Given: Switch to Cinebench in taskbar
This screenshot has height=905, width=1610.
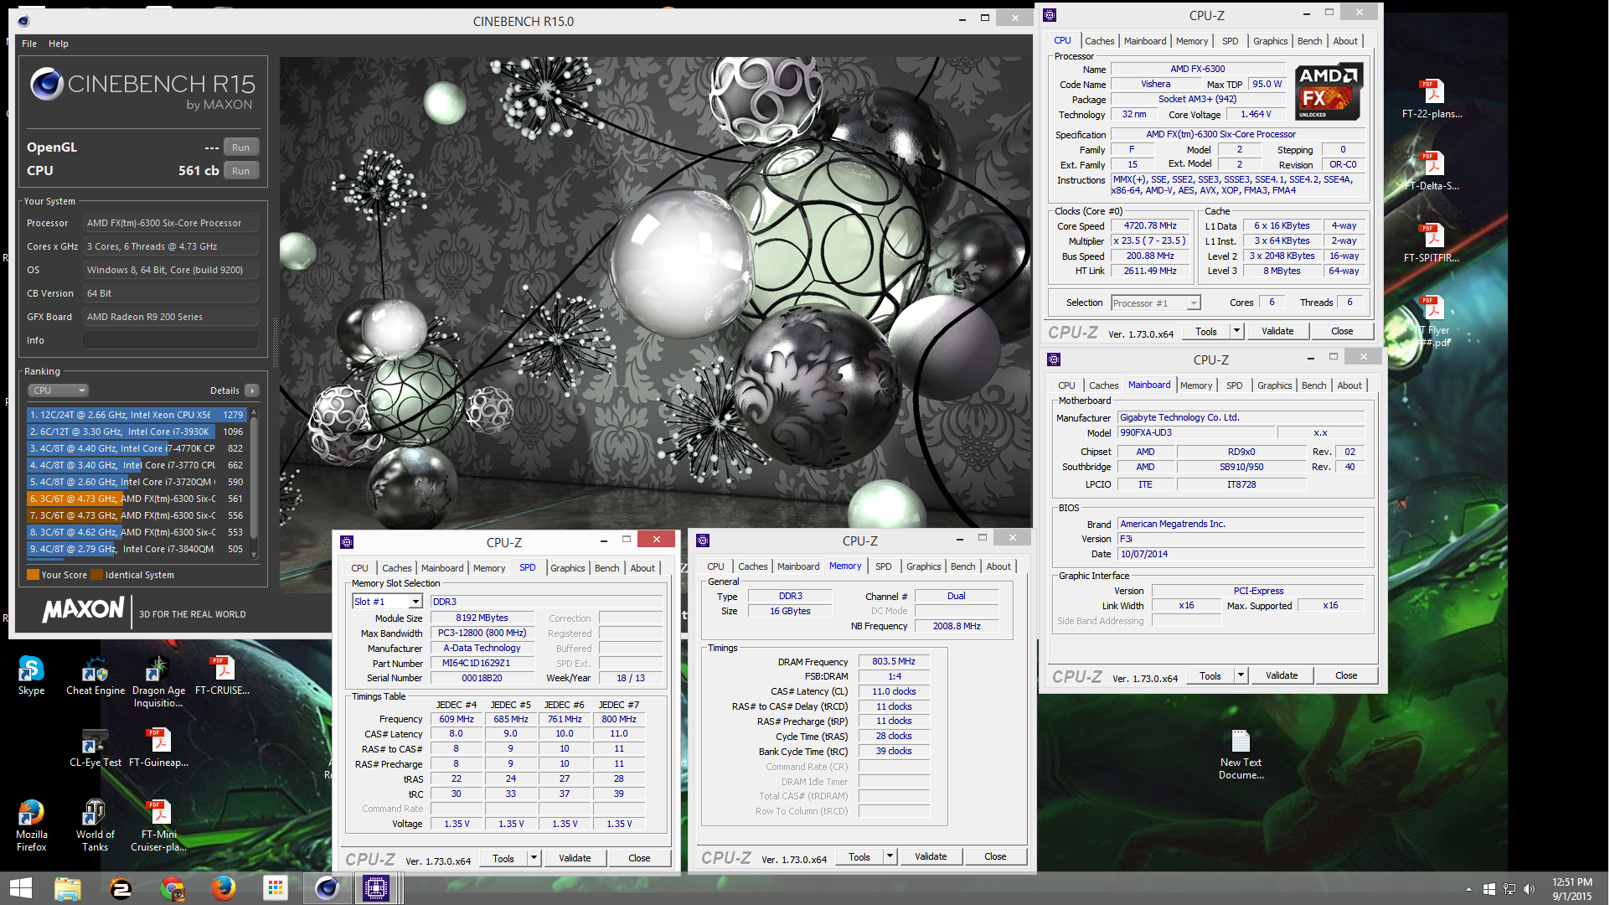Looking at the screenshot, I should coord(327,888).
